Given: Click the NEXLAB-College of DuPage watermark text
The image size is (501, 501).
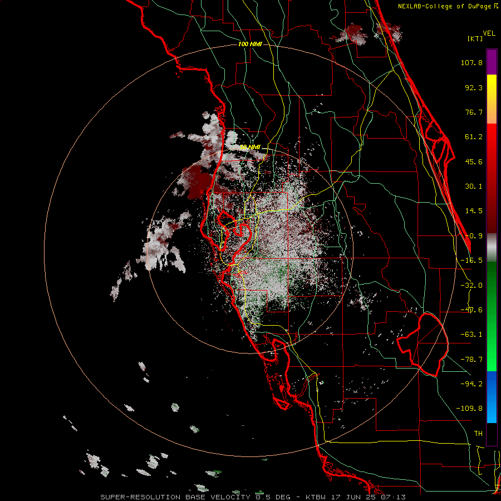Looking at the screenshot, I should (x=448, y=6).
